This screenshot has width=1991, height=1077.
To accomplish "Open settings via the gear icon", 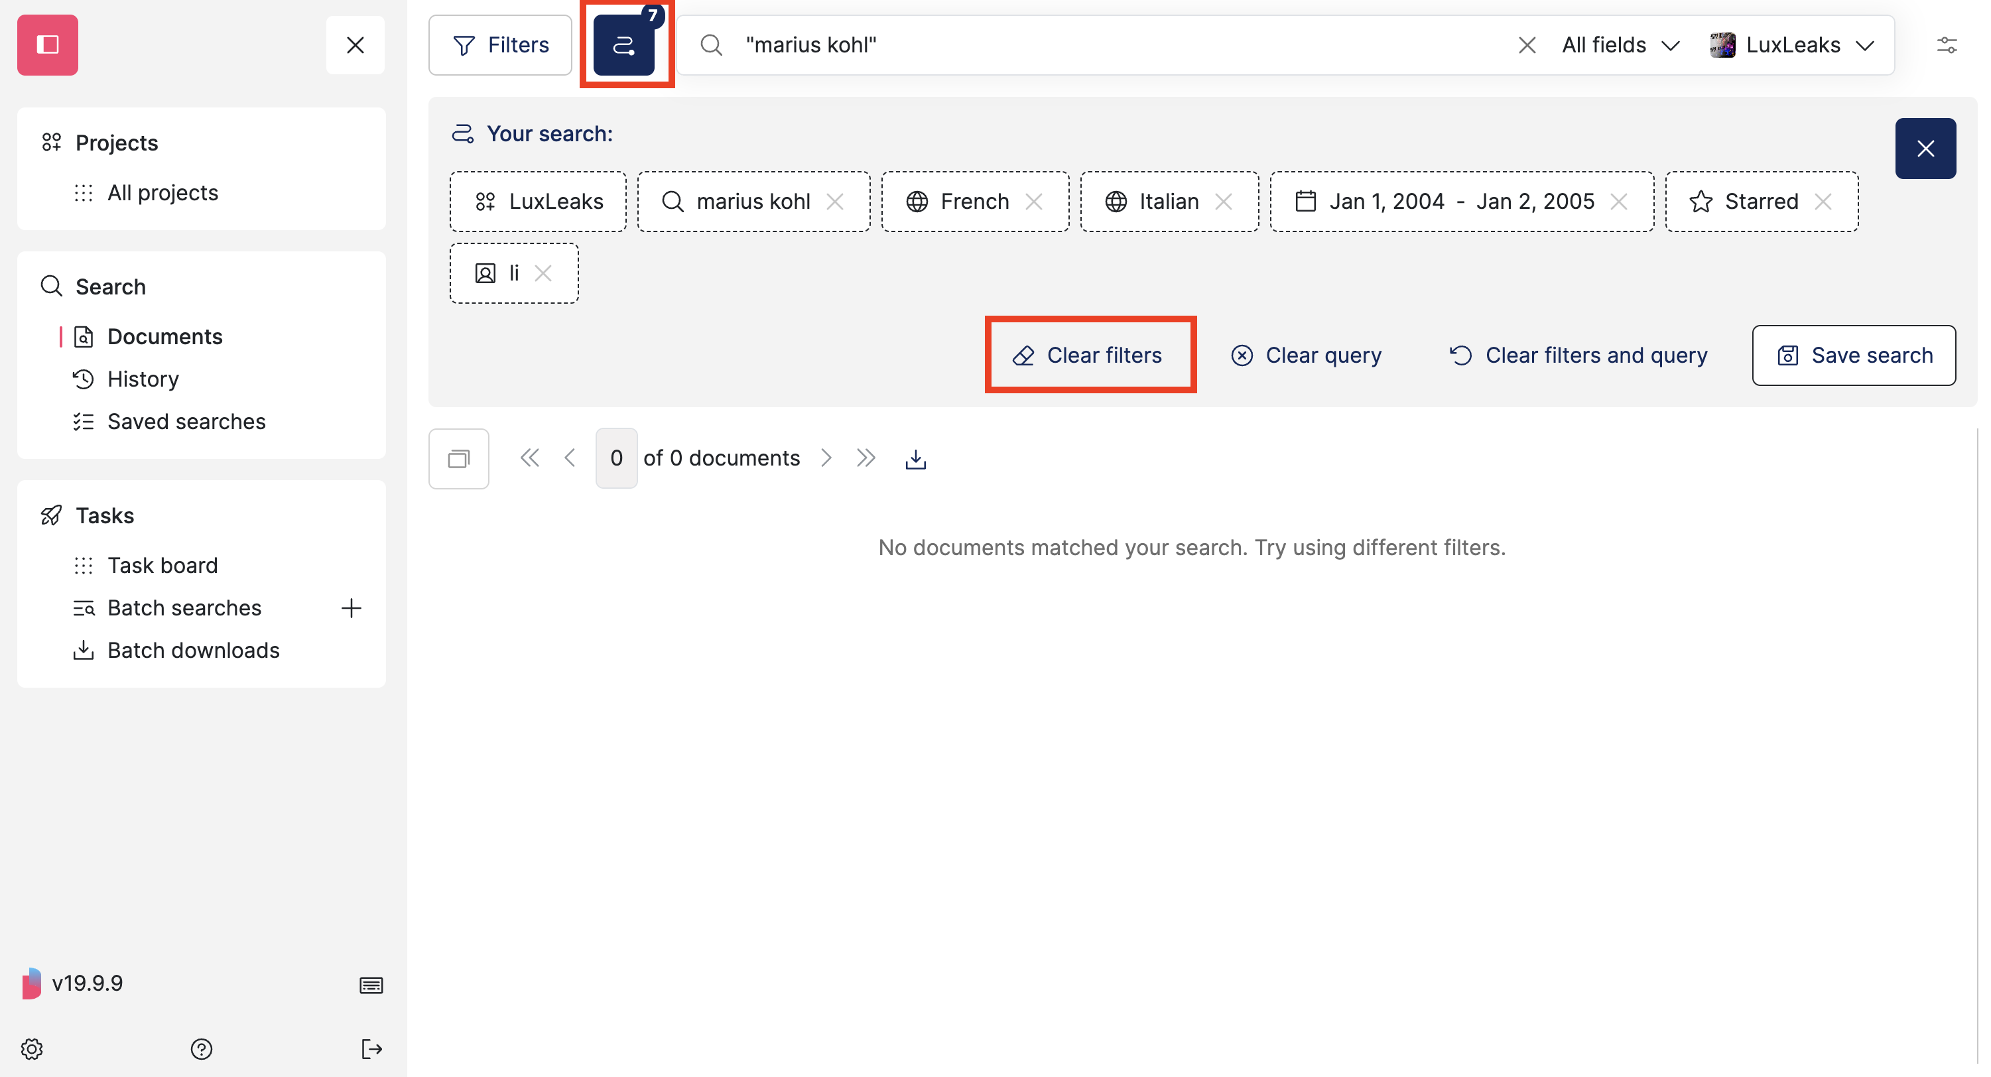I will click(x=32, y=1049).
